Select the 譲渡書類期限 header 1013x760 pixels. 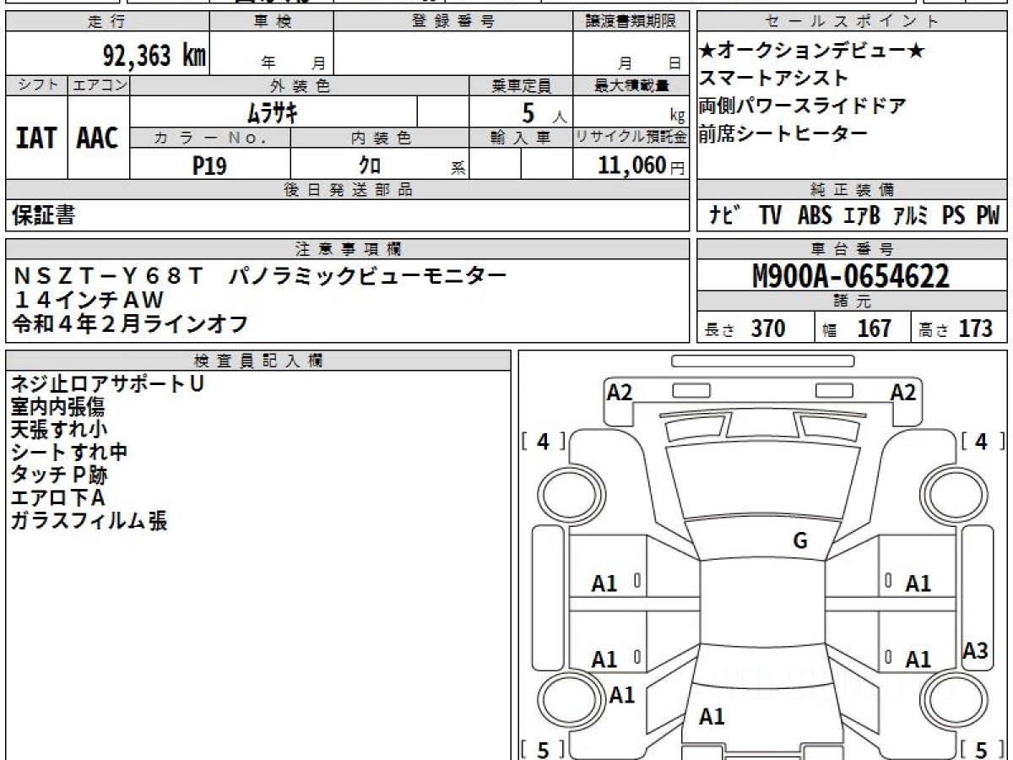click(631, 22)
